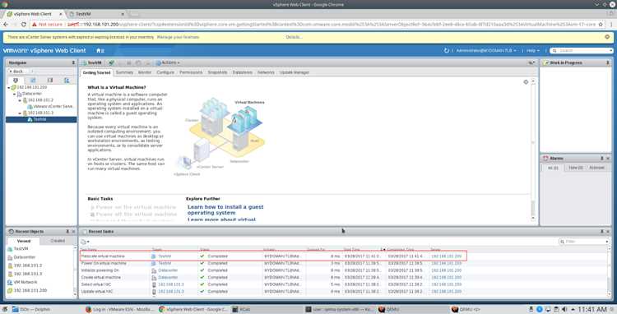Collapse the Datacenter tree node
The height and width of the screenshot is (314, 617).
point(14,94)
